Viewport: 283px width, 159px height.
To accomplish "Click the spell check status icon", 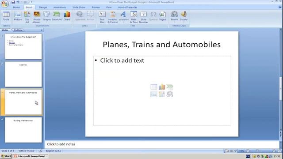I will click(x=40, y=151).
